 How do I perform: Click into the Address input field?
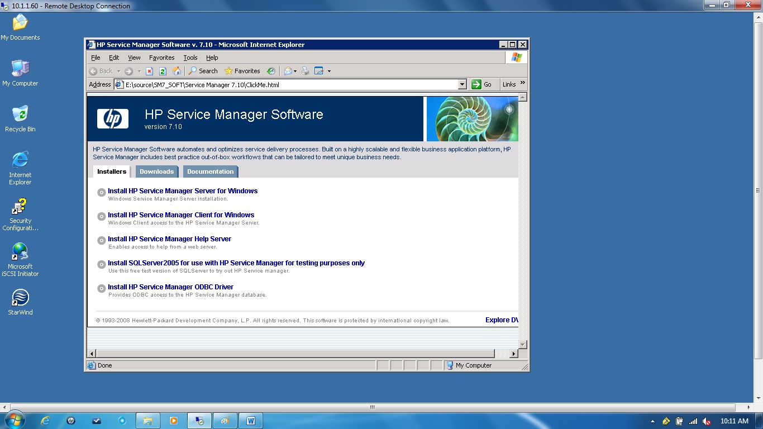[290, 84]
